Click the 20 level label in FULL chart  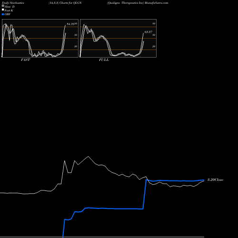pos(154,46)
